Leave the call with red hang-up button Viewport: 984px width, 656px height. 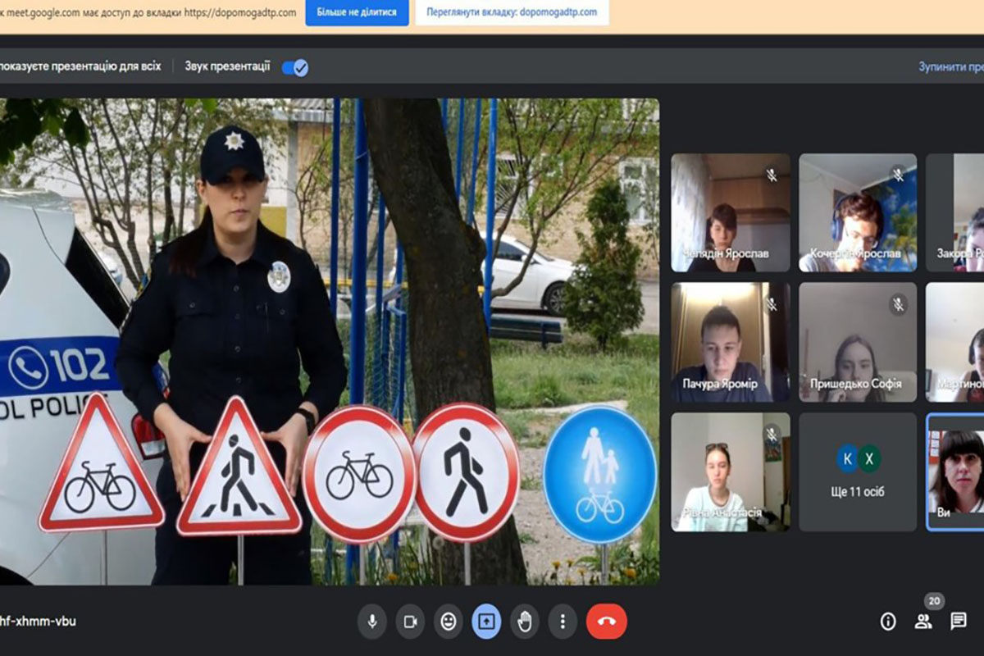point(607,622)
